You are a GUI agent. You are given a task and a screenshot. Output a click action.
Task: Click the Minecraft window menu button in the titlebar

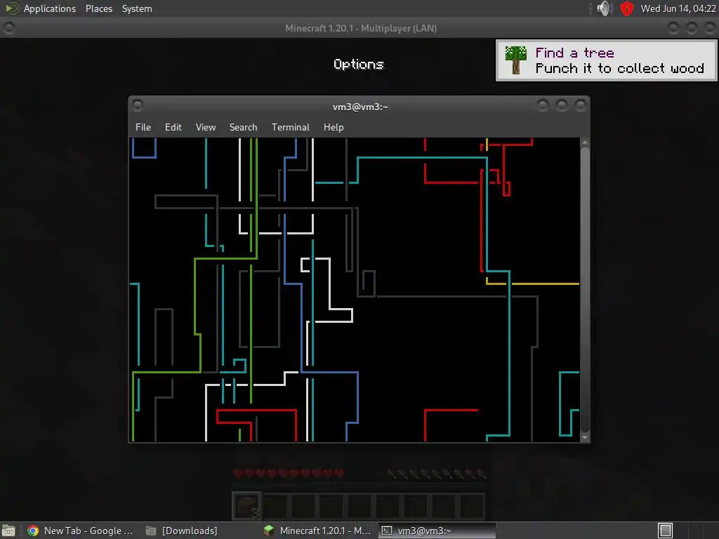(8, 28)
